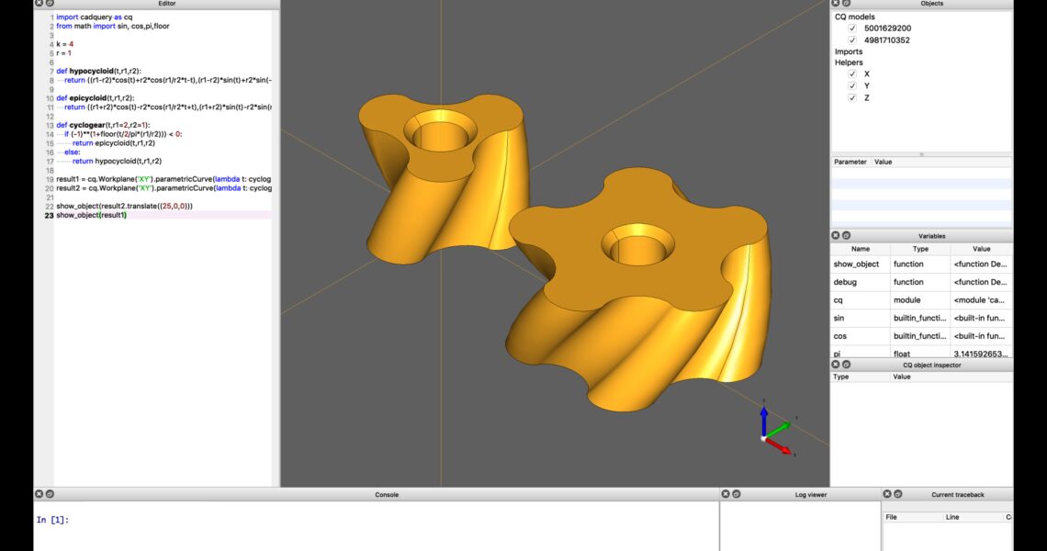Uncheck the 4981710352 model checkbox
1047x551 pixels.
click(x=852, y=40)
